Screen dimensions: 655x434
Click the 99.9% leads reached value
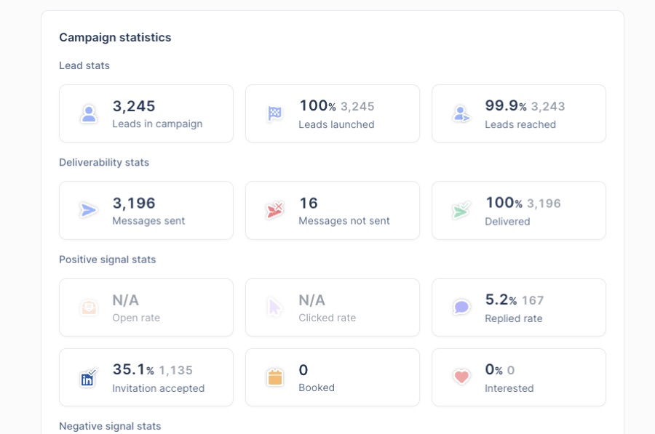[x=506, y=105]
